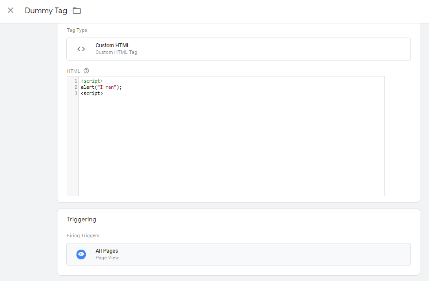This screenshot has height=281, width=429.
Task: Click line number 3 in editor gutter
Action: (76, 94)
